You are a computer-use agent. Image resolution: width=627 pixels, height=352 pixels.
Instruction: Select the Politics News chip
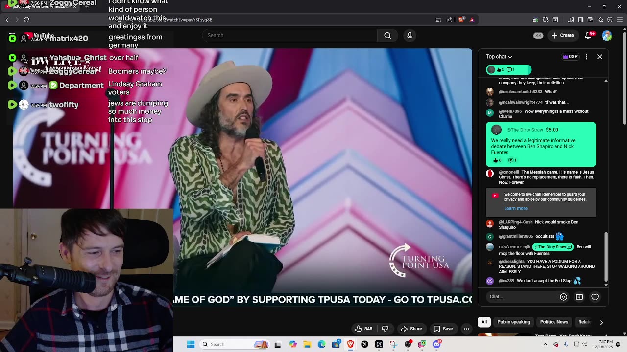click(x=554, y=322)
